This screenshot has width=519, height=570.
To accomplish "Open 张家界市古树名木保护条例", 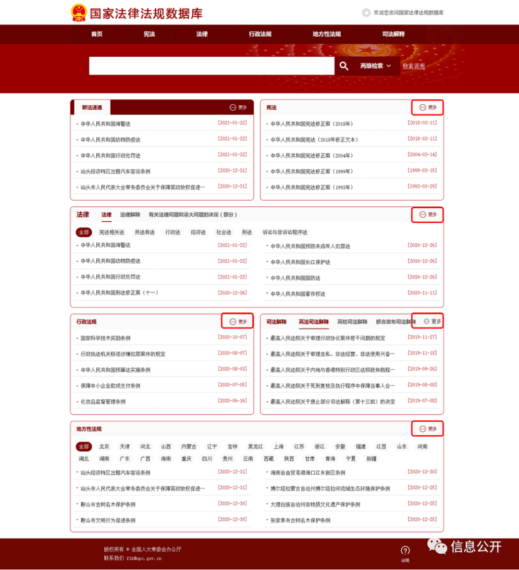I will (x=300, y=520).
